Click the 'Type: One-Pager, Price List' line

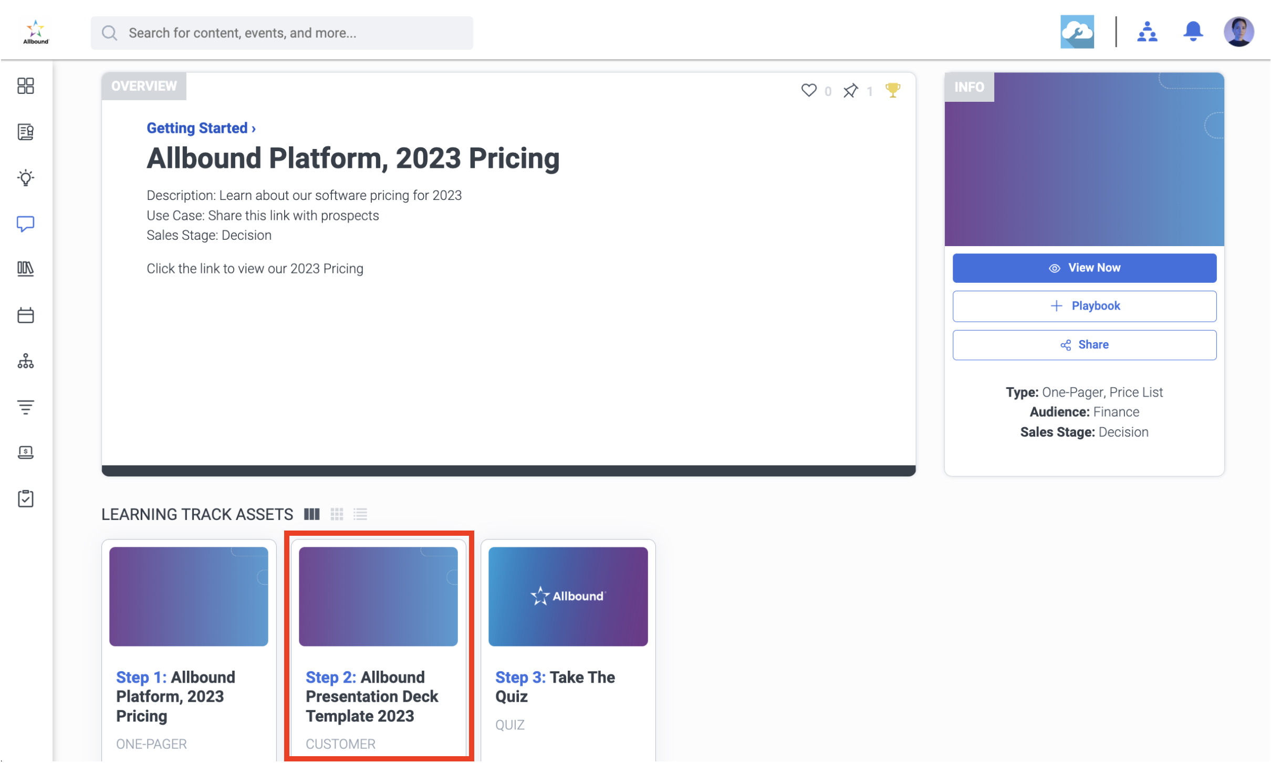click(x=1084, y=393)
